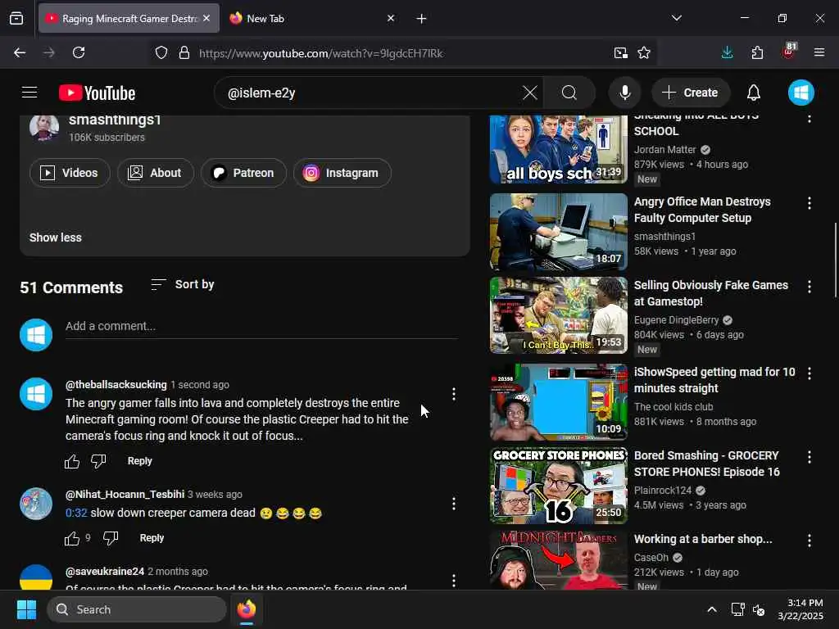Open Firefox View from the tab bar
The width and height of the screenshot is (839, 629).
(x=16, y=18)
